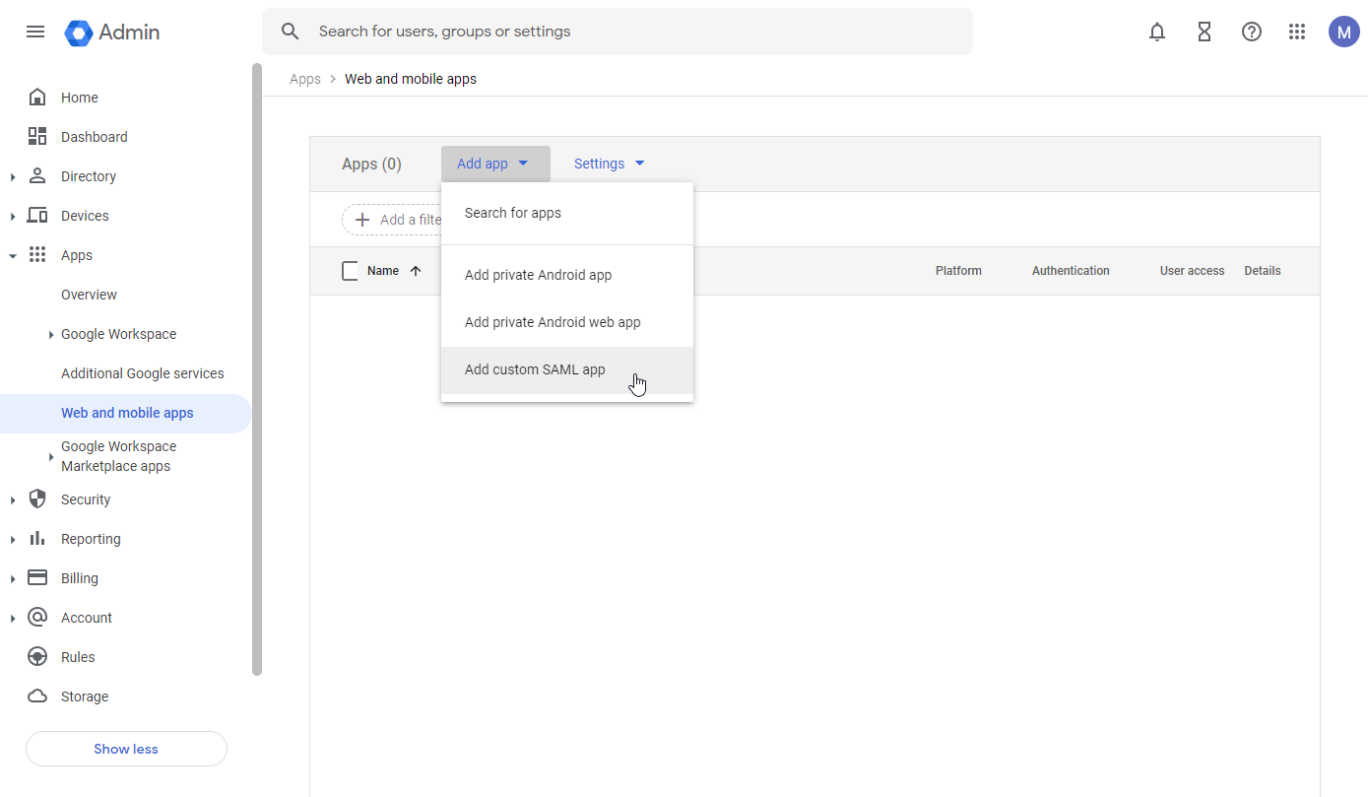Click Web and mobile apps breadcrumb text

coord(411,79)
